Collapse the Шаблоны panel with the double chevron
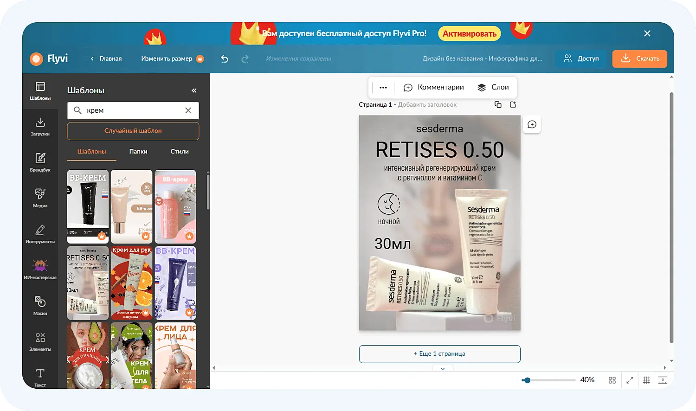Image resolution: width=696 pixels, height=411 pixels. (194, 90)
